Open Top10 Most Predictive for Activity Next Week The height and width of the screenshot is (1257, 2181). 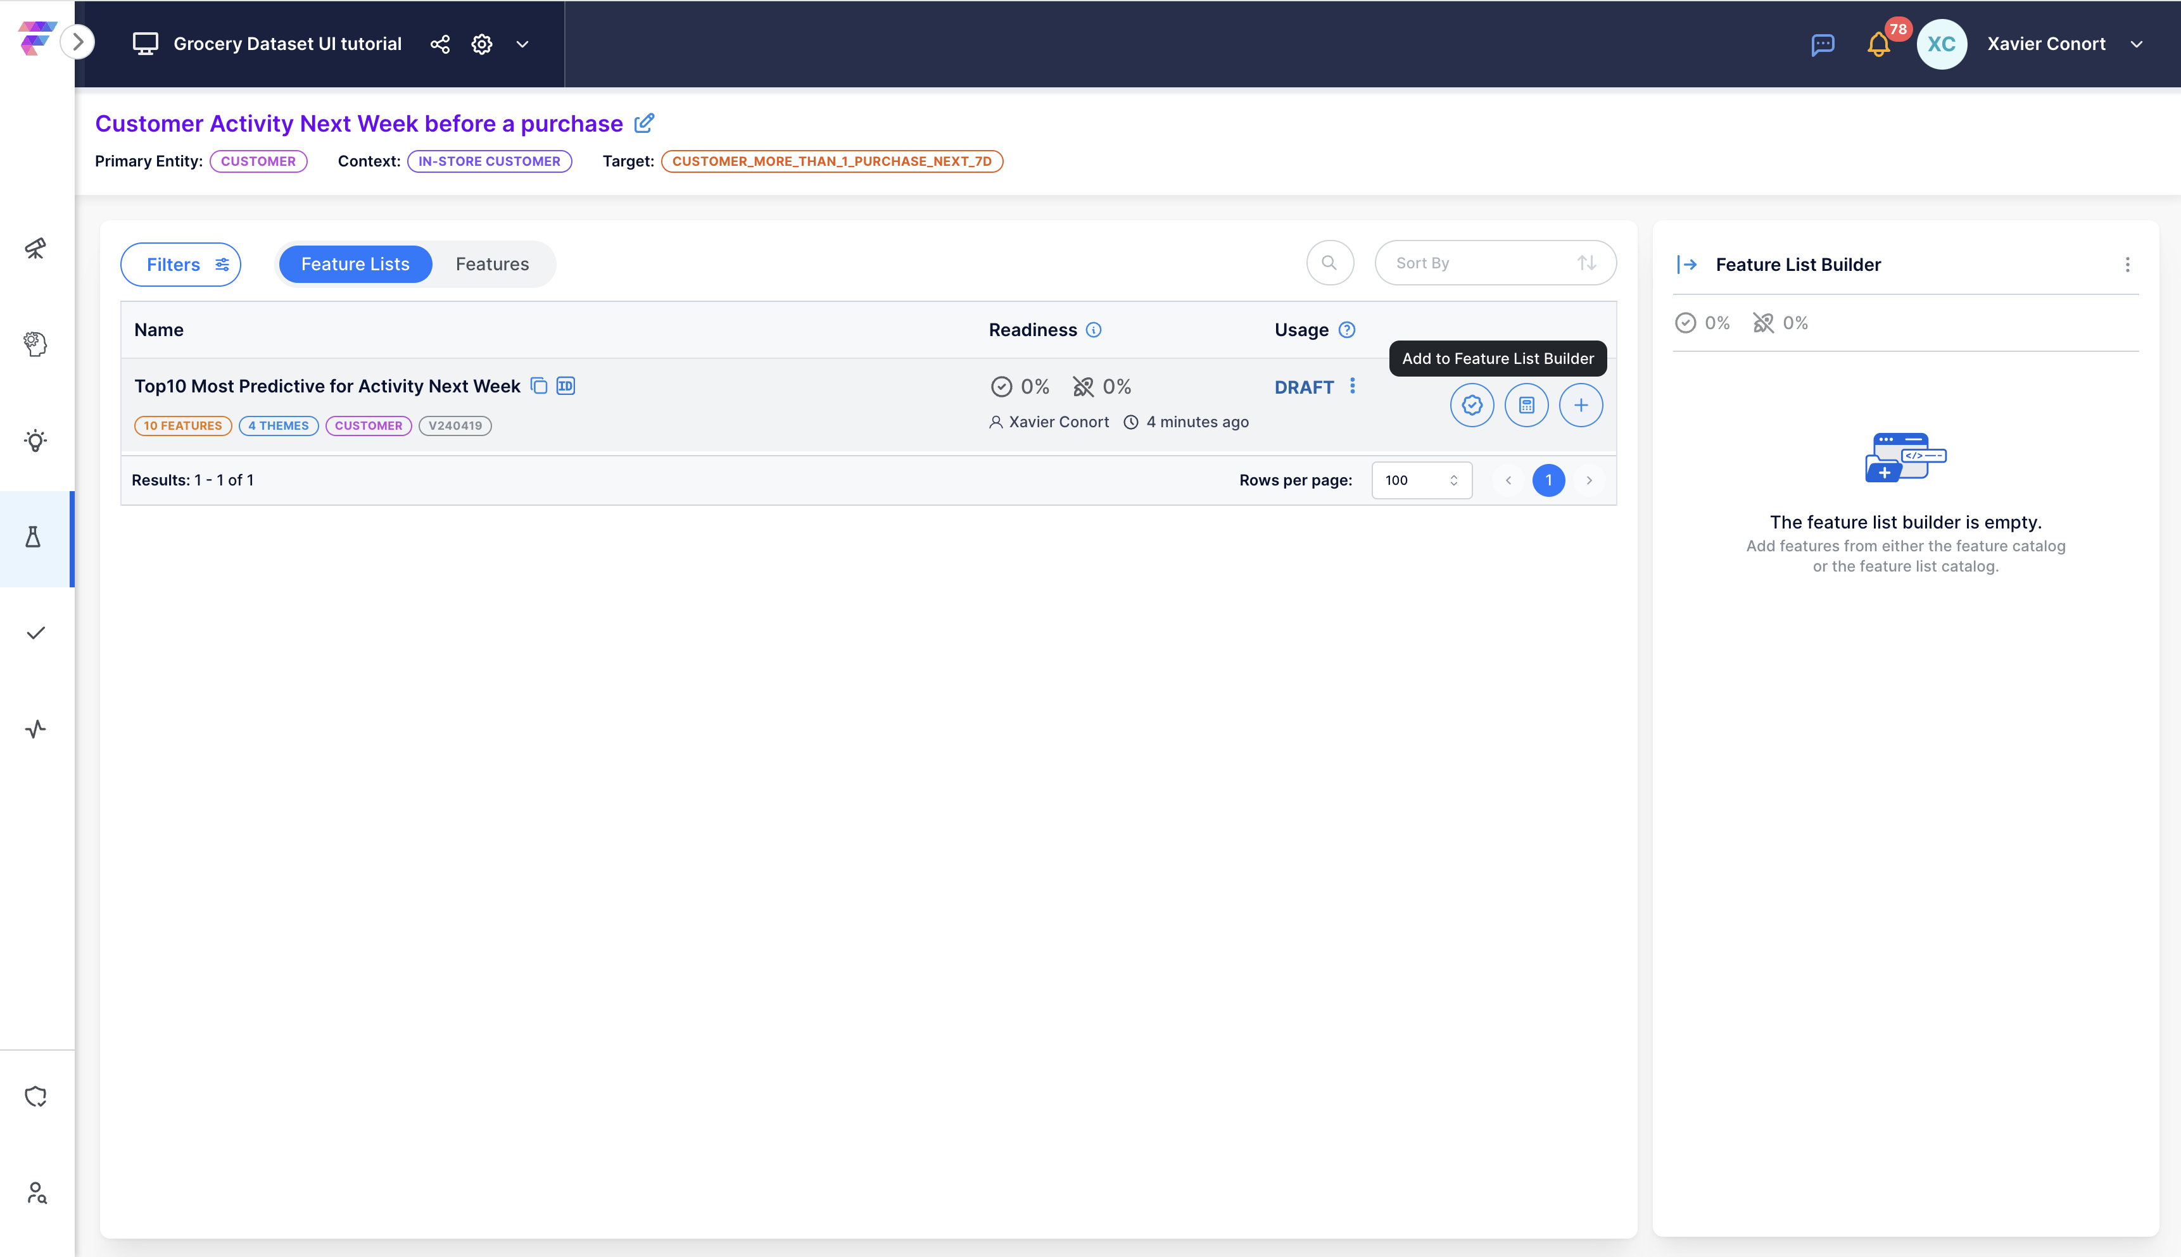327,386
